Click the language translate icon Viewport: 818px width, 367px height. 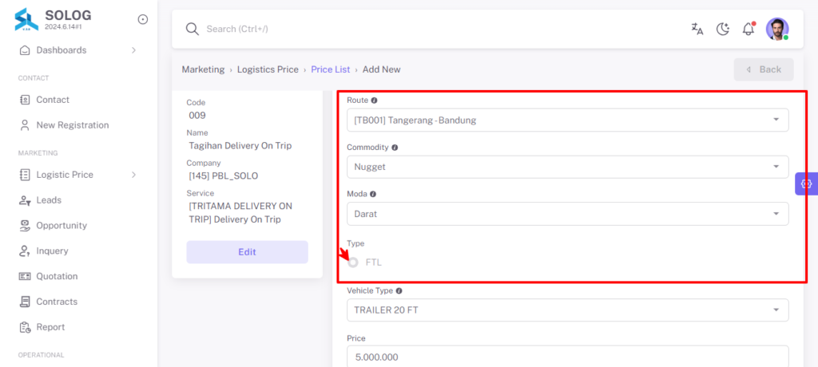pyautogui.click(x=697, y=30)
